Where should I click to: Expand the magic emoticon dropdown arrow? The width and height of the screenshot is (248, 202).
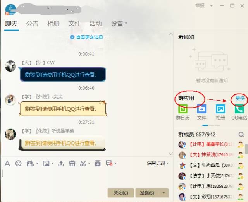coord(37,163)
